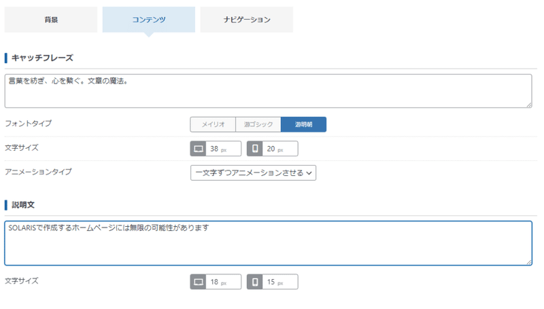The height and width of the screenshot is (309, 544).
Task: Open the アニメーションタイプ dropdown
Action: coord(253,173)
